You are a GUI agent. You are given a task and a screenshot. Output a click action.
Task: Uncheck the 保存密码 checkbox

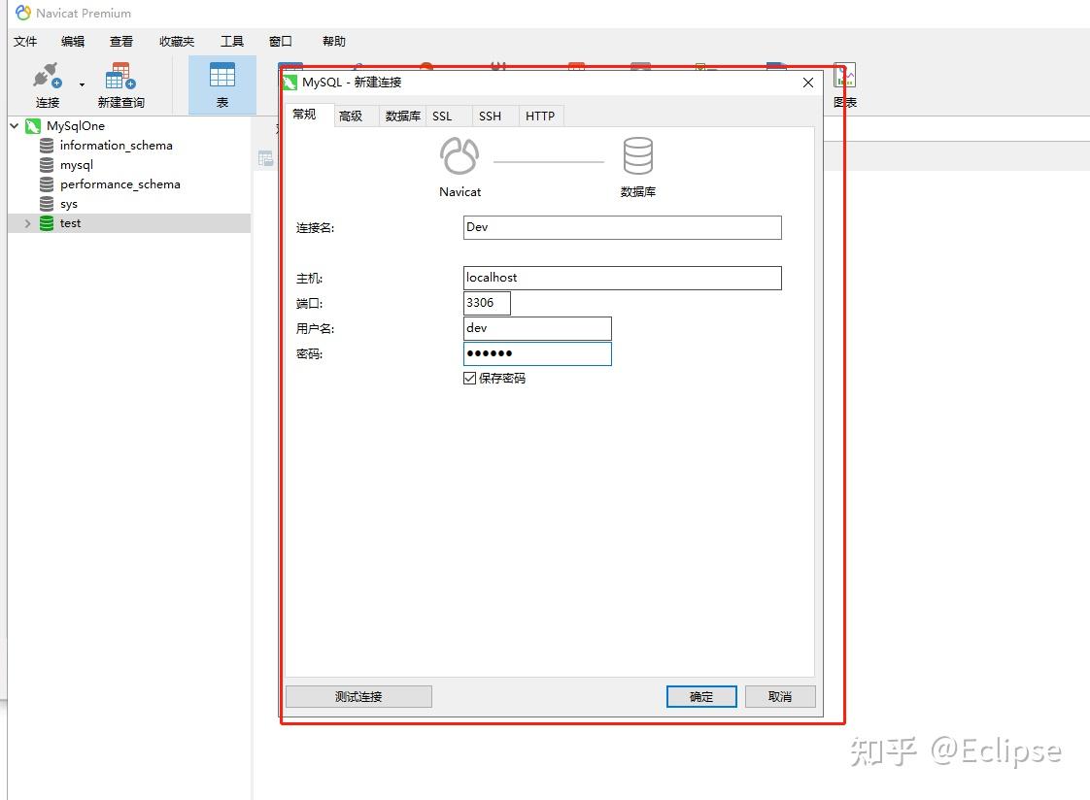pos(470,378)
